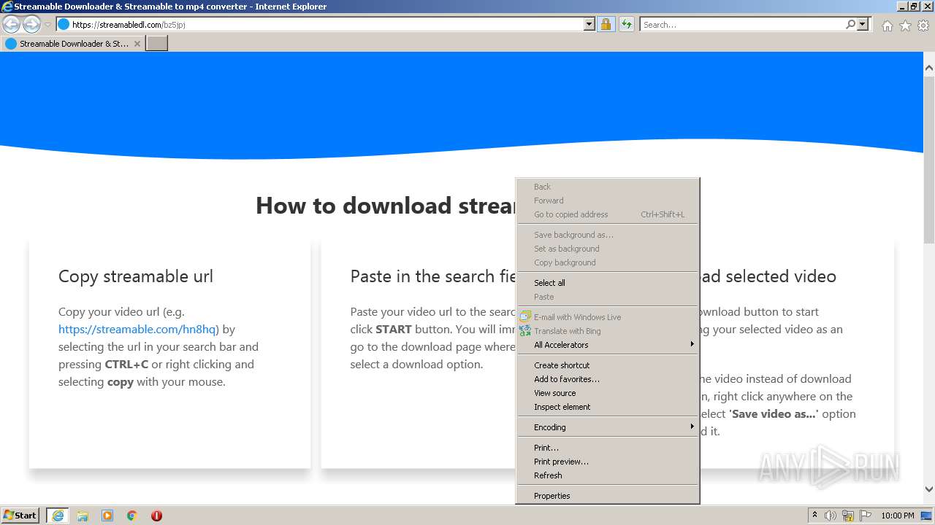Click Translate with Bing icon entry

point(608,331)
